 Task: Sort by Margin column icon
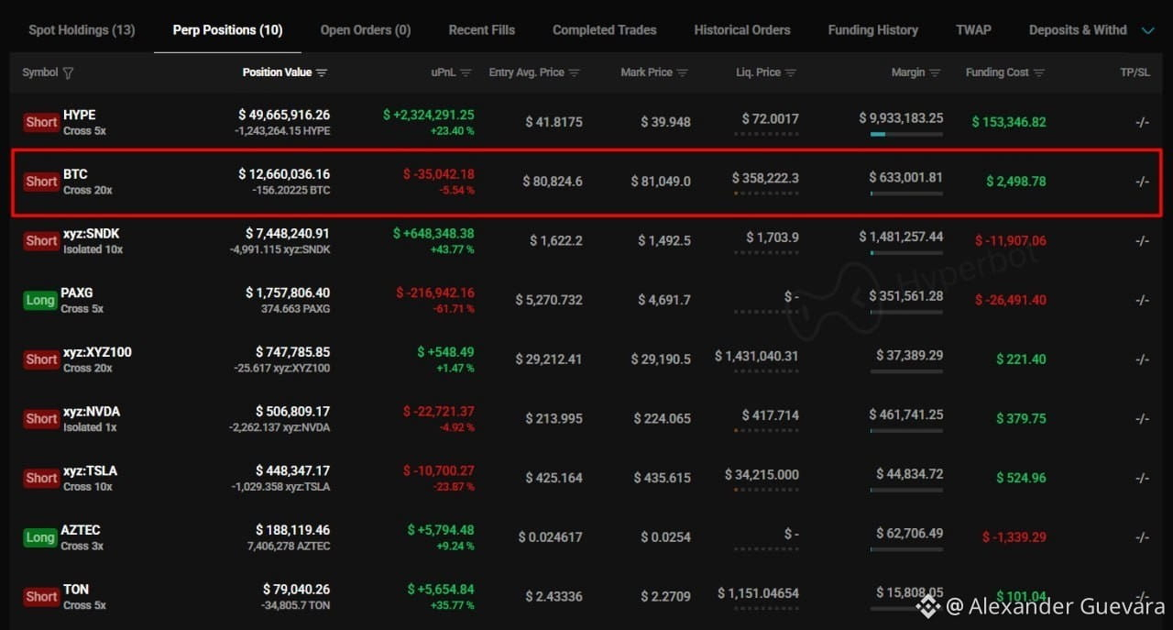point(935,73)
